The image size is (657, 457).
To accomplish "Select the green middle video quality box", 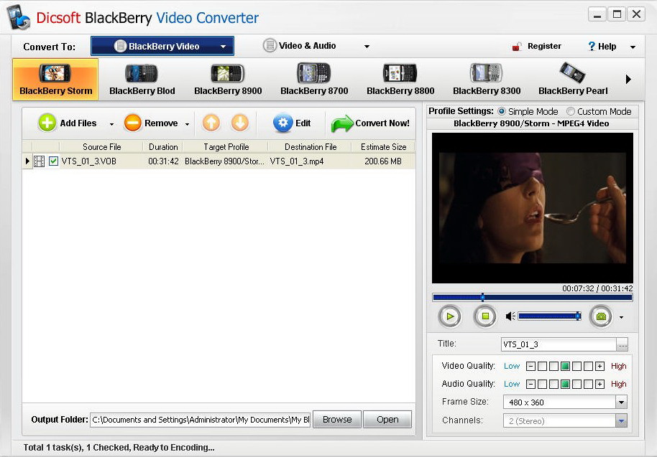I will coord(565,367).
